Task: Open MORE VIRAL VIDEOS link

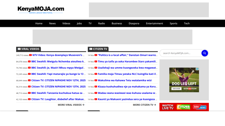Action: point(71,105)
